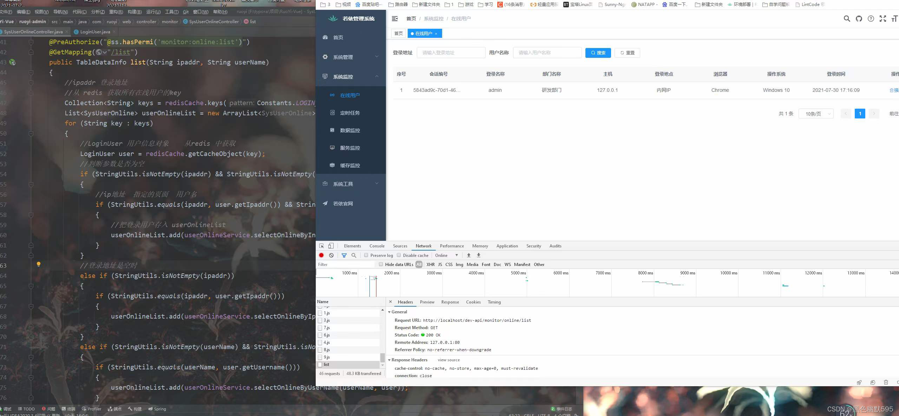This screenshot has width=899, height=416.
Task: Import HAR file upload arrow icon
Action: click(x=468, y=255)
